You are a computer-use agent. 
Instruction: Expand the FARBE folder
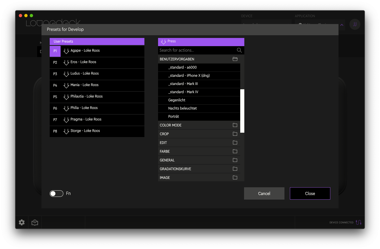(x=235, y=151)
